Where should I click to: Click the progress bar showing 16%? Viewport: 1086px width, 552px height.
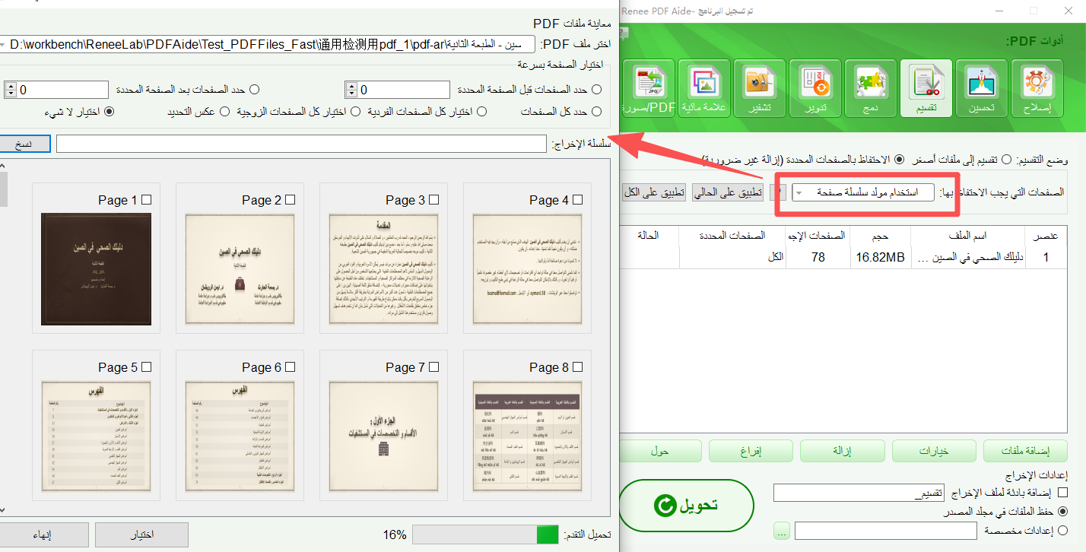(x=484, y=534)
